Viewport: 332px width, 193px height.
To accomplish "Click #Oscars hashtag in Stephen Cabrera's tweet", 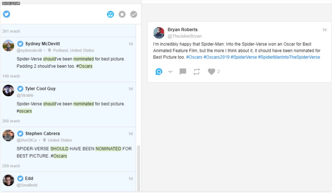I will (59, 156).
